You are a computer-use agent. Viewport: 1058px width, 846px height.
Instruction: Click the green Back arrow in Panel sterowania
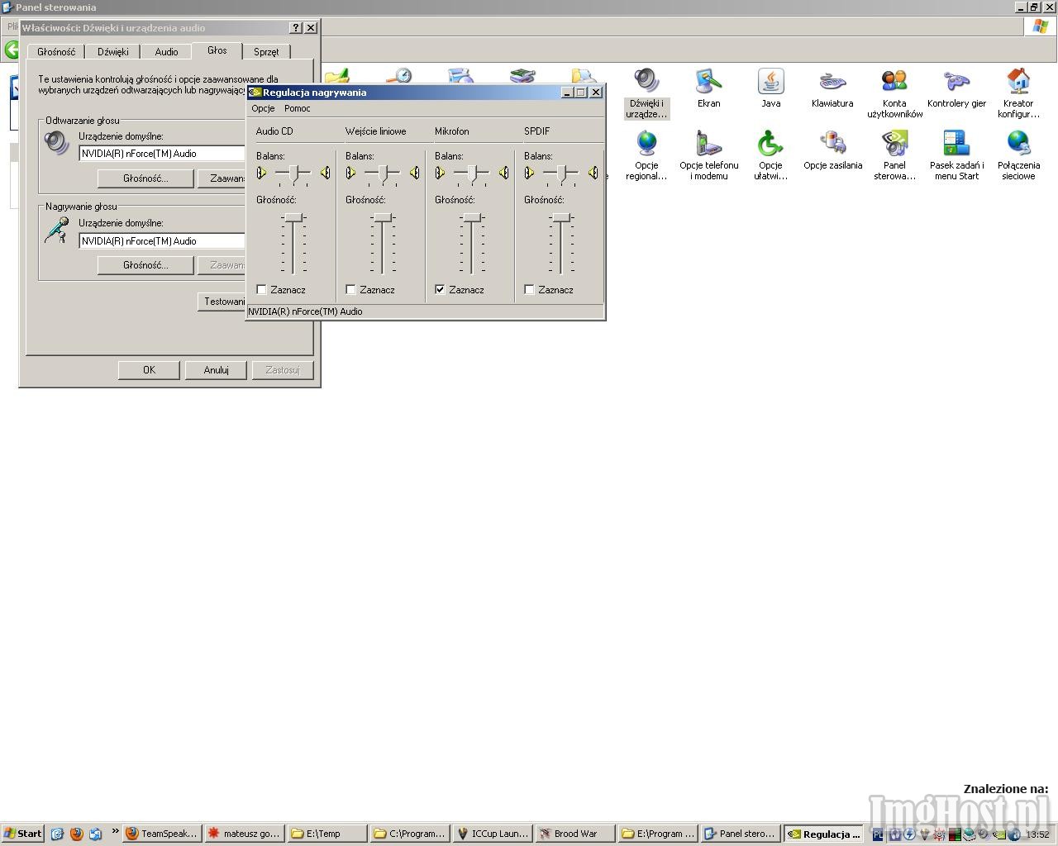(x=12, y=50)
